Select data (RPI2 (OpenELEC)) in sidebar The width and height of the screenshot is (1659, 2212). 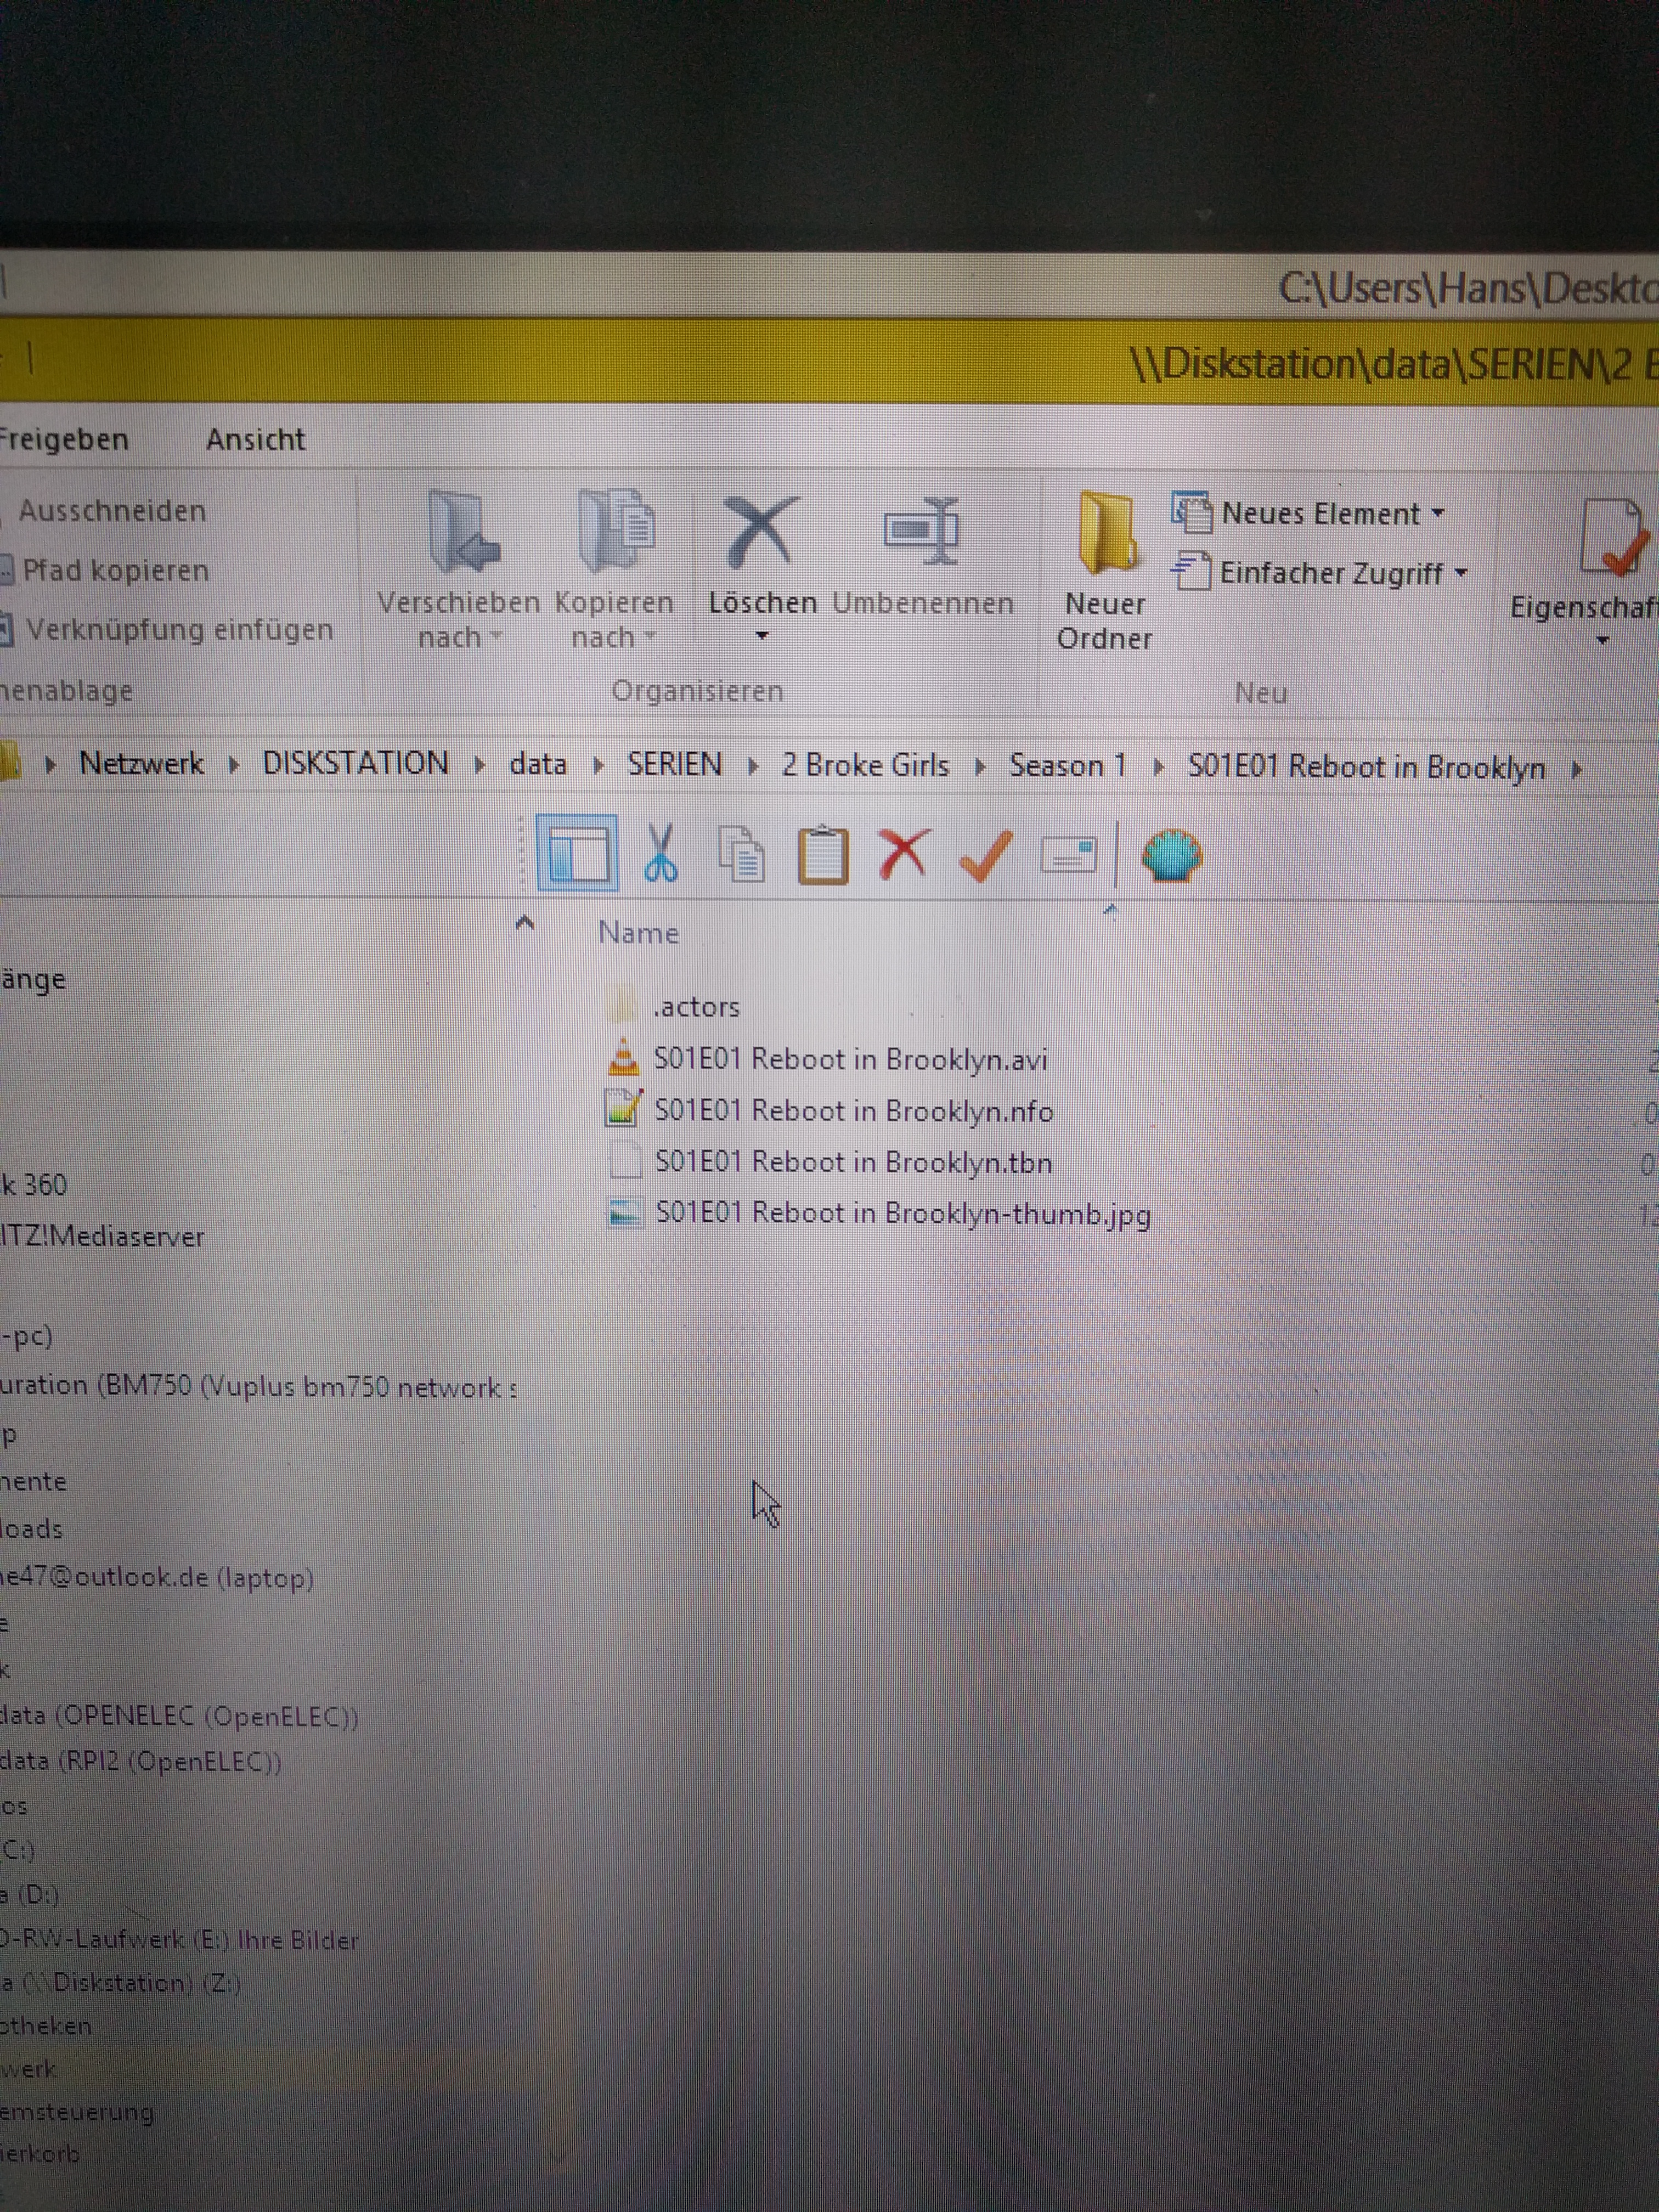coord(141,1761)
